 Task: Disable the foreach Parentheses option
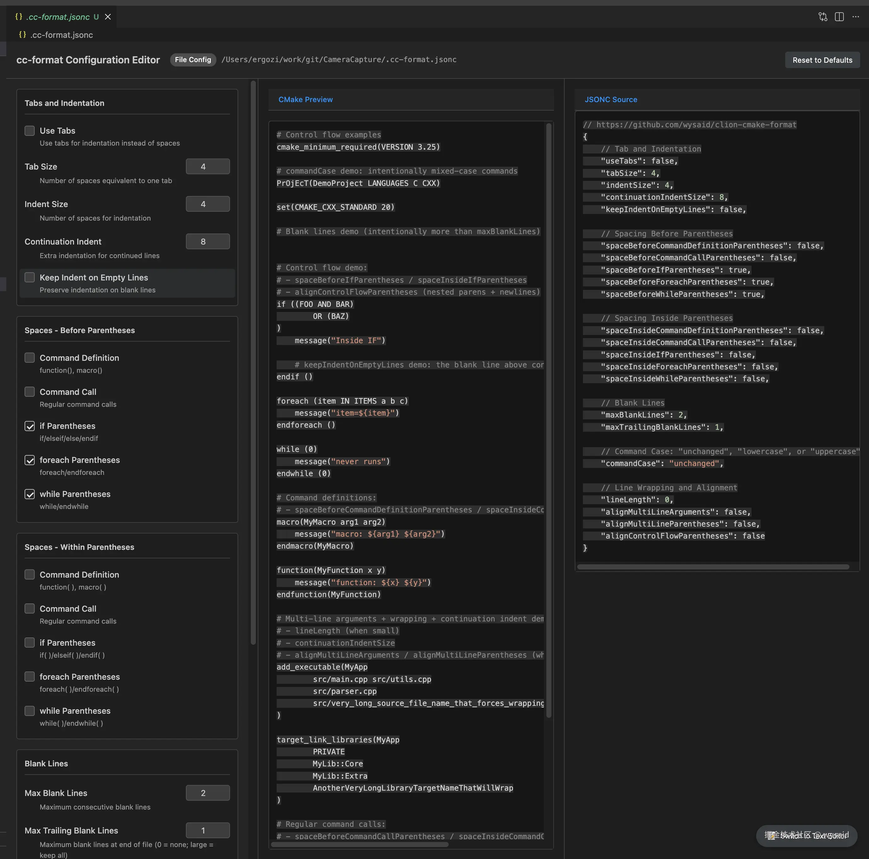coord(30,460)
